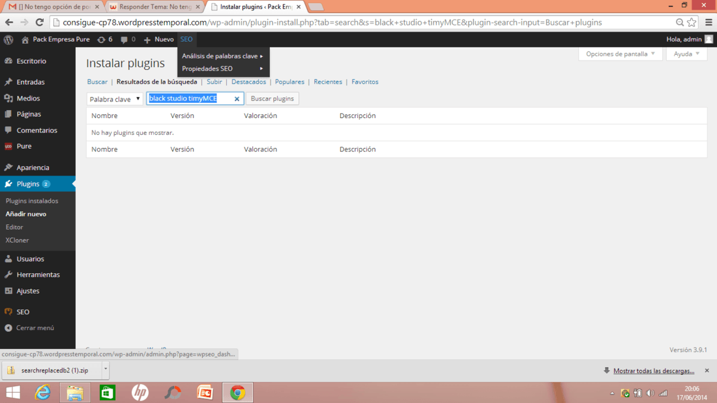
Task: Go to Escritorio in sidebar
Action: click(31, 61)
